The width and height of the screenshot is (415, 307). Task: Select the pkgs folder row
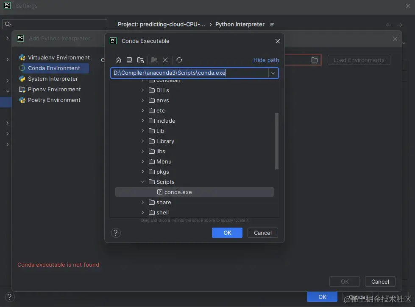tap(194, 172)
